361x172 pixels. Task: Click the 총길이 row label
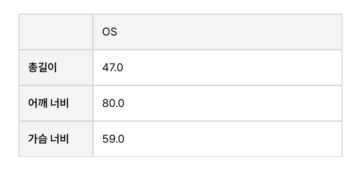point(42,68)
